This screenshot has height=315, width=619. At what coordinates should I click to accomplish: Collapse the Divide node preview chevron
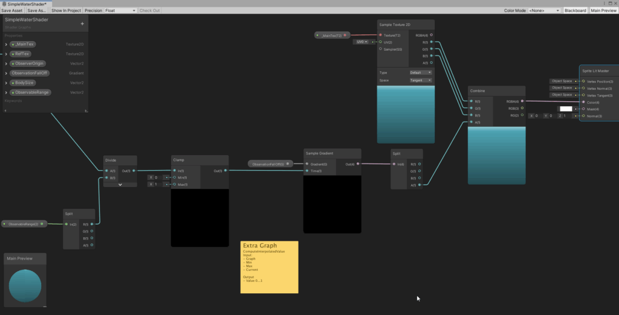(120, 184)
